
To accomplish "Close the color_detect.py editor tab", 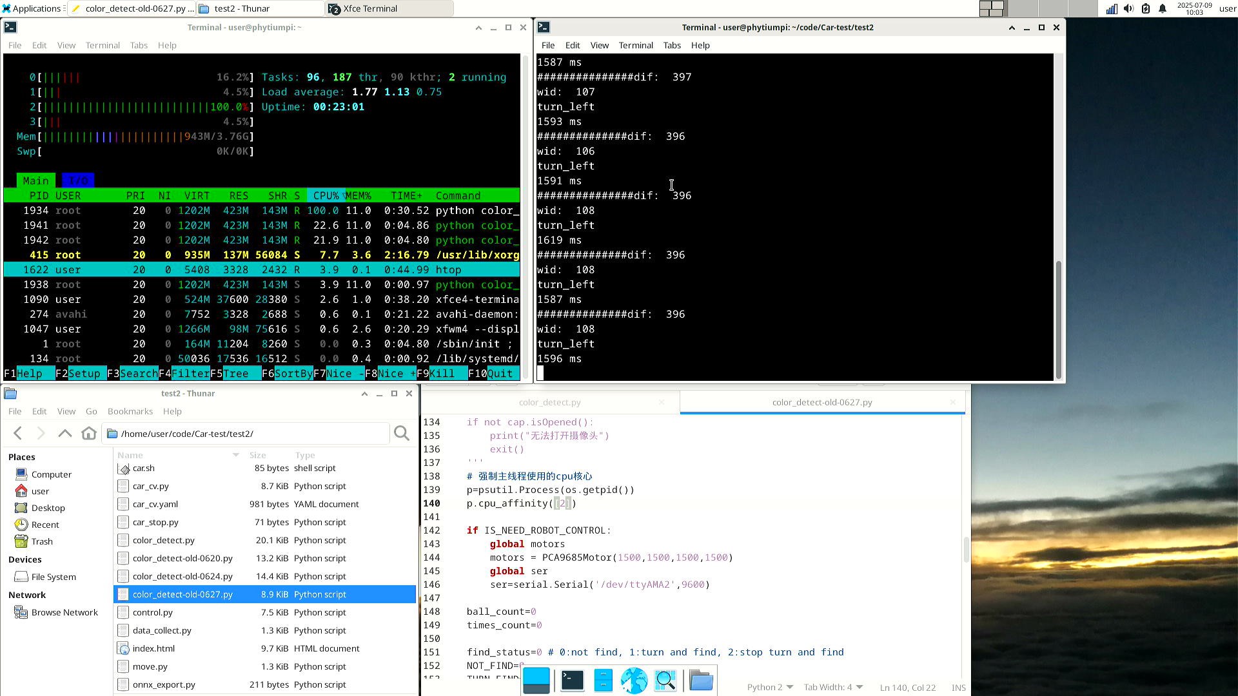I will click(662, 402).
